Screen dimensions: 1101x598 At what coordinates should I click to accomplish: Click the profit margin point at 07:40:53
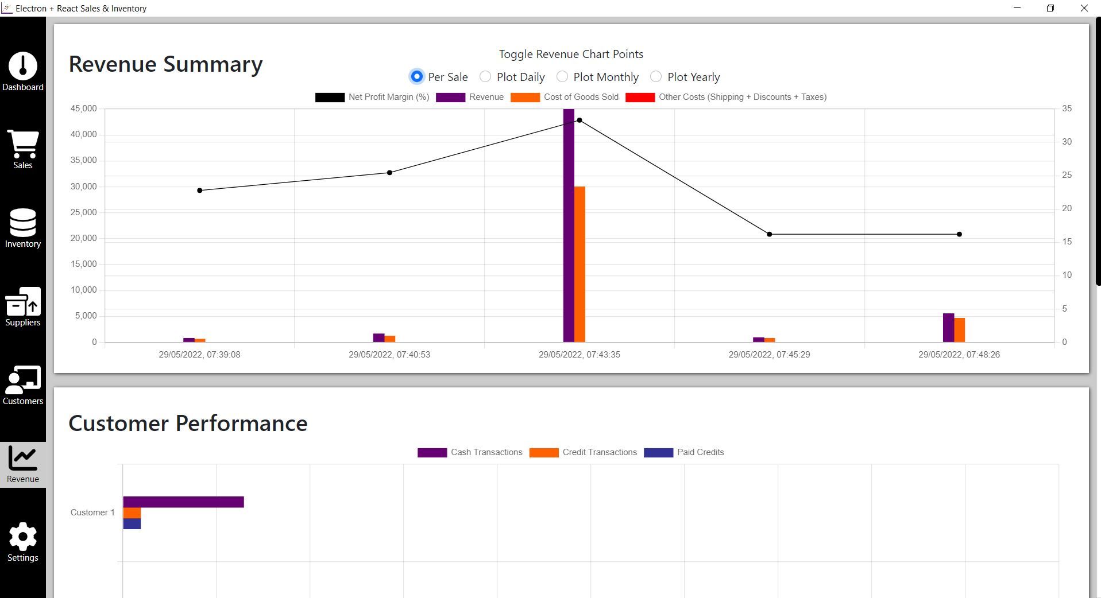(389, 173)
